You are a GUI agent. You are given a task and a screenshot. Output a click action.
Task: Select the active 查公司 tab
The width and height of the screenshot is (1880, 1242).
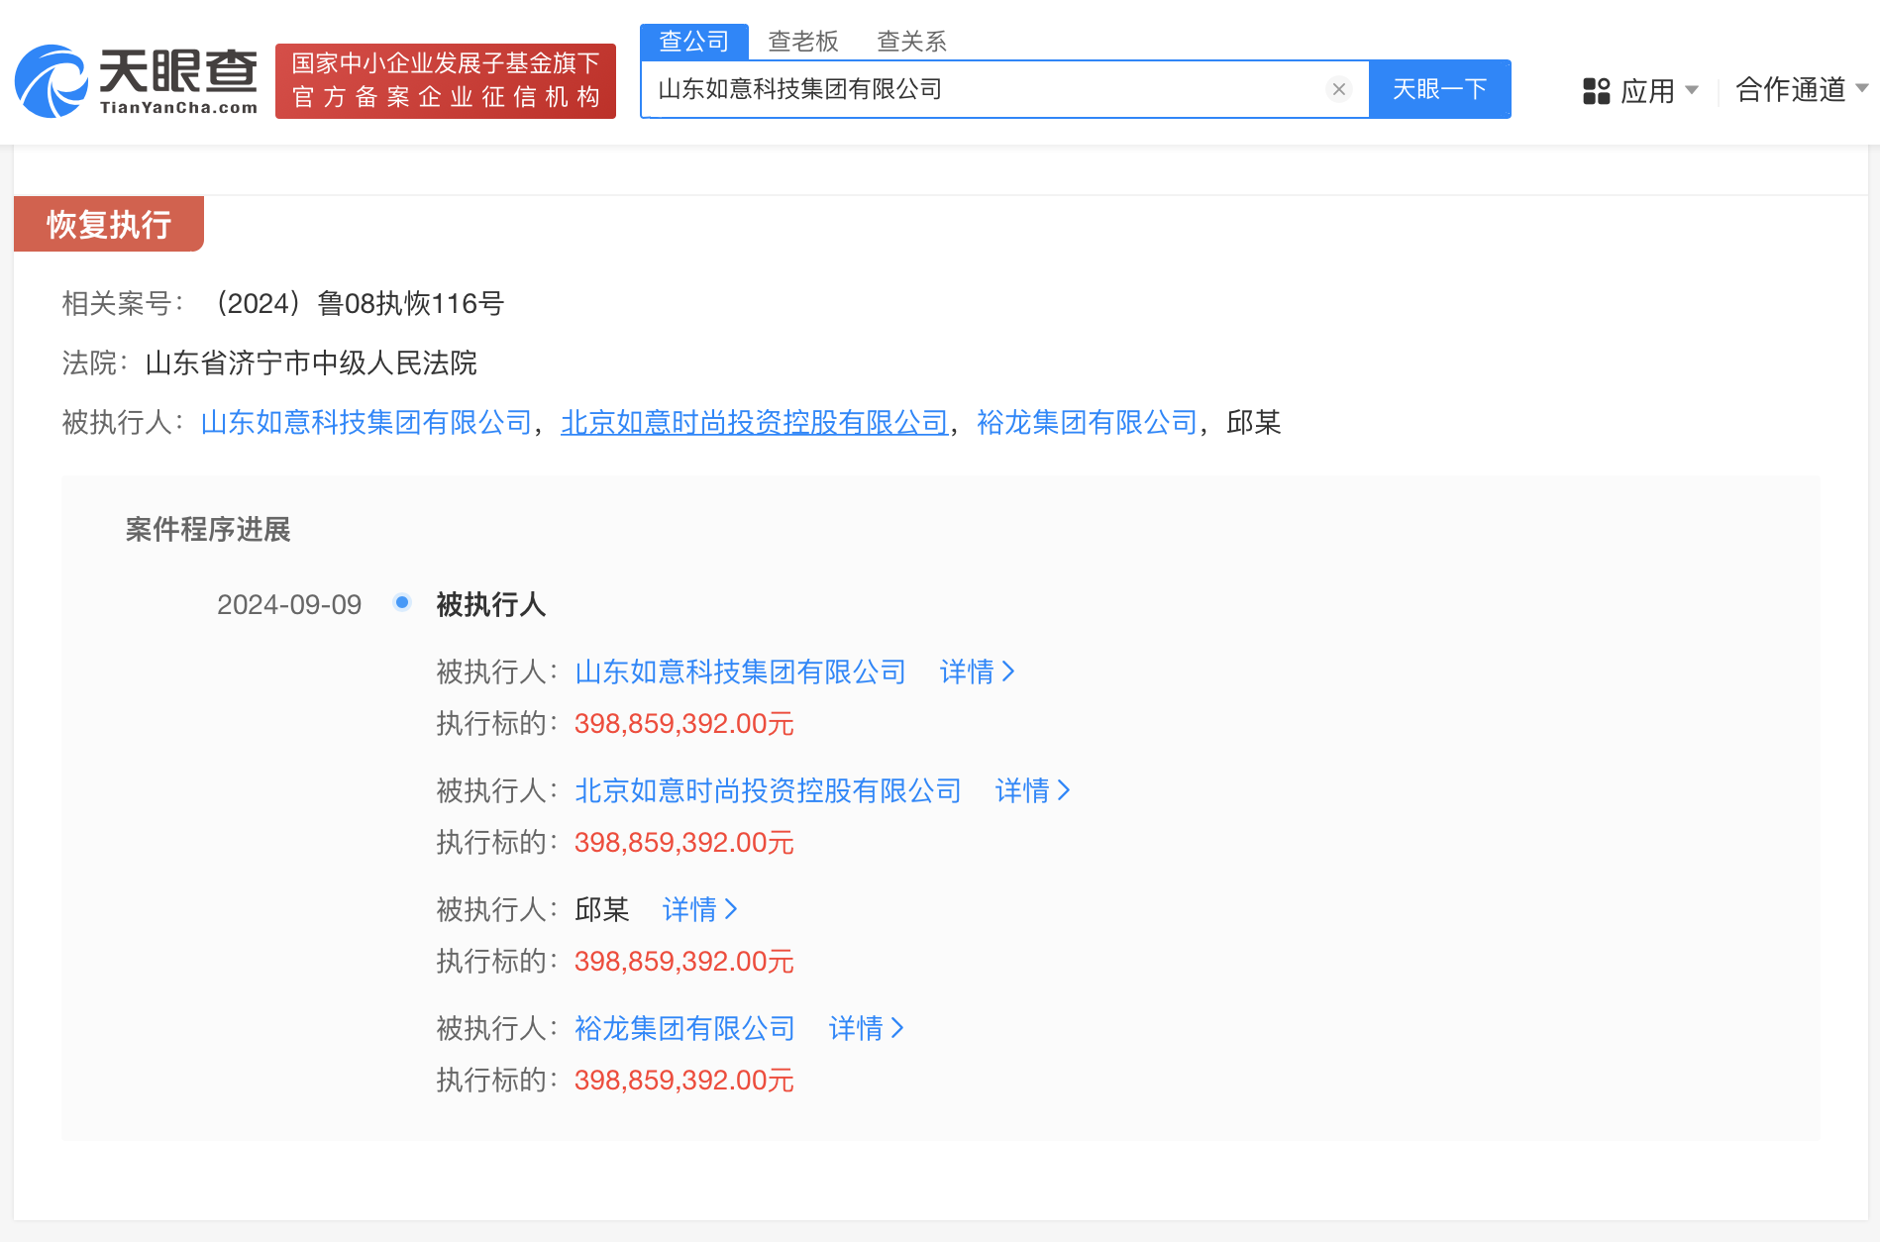[x=693, y=41]
